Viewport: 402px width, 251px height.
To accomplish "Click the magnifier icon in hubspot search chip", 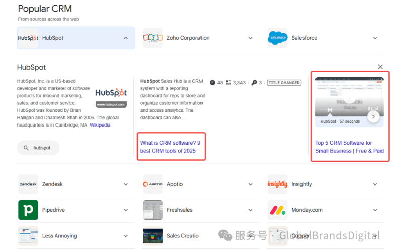I will coord(26,148).
